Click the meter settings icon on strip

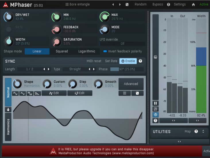point(155,57)
